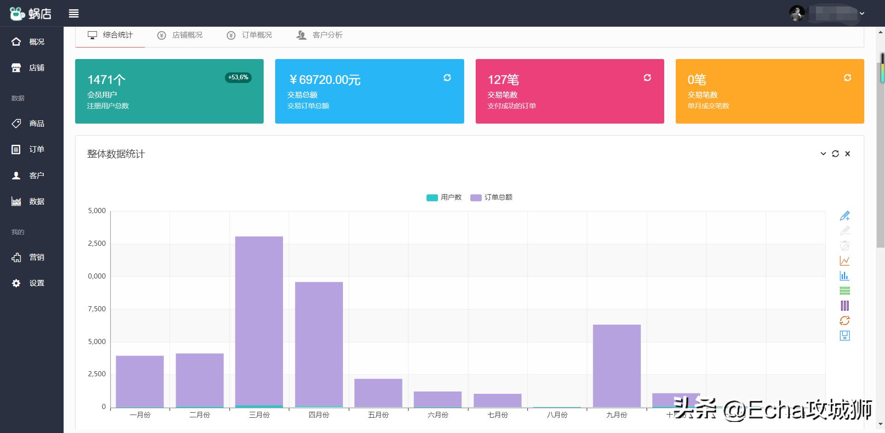This screenshot has height=433, width=885.
Task: Toggle sidebar with hamburger menu icon
Action: pyautogui.click(x=74, y=14)
